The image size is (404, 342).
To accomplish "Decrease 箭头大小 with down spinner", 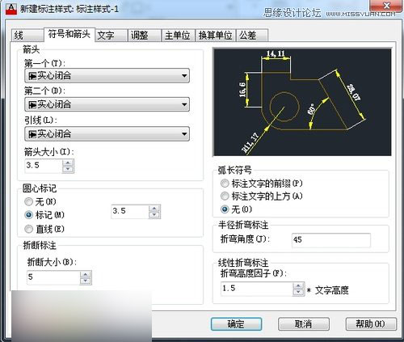I will coord(68,169).
